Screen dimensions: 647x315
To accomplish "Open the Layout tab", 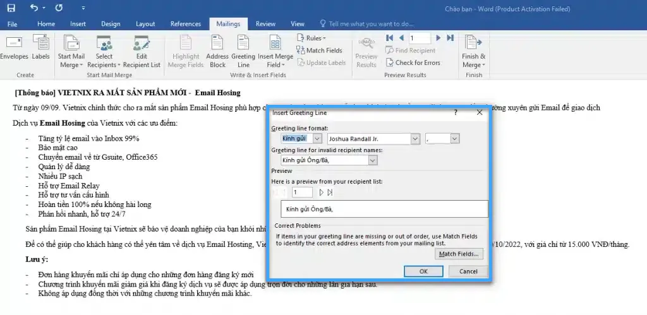I will click(x=145, y=24).
